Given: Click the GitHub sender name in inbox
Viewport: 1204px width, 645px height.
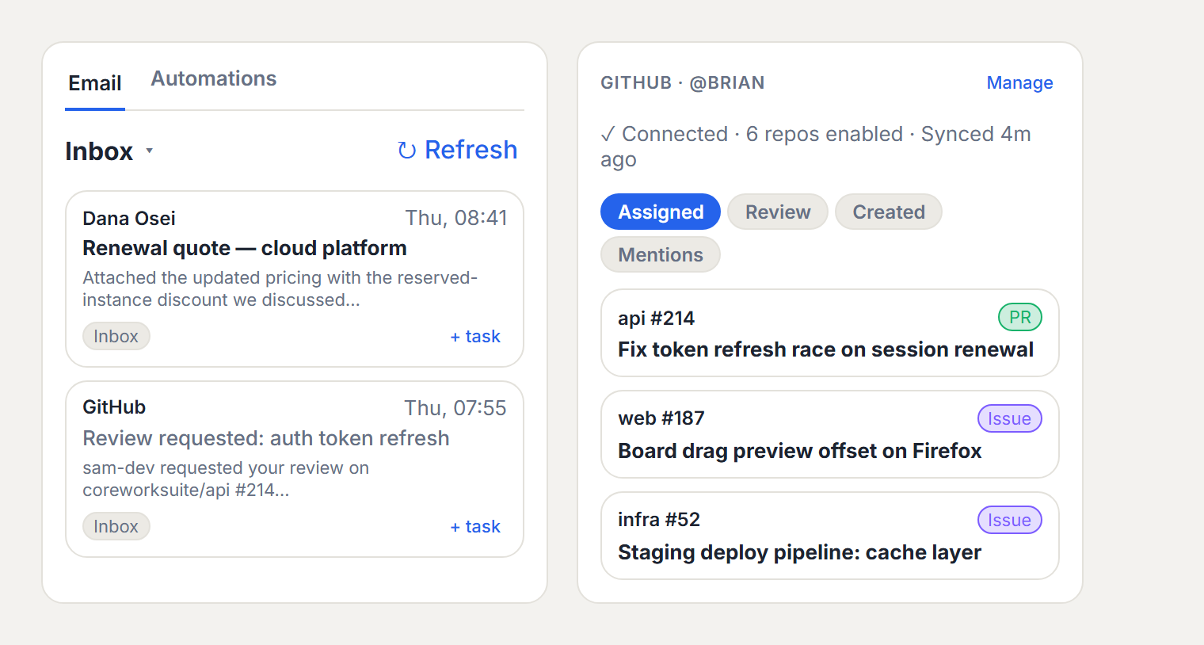Looking at the screenshot, I should (114, 407).
